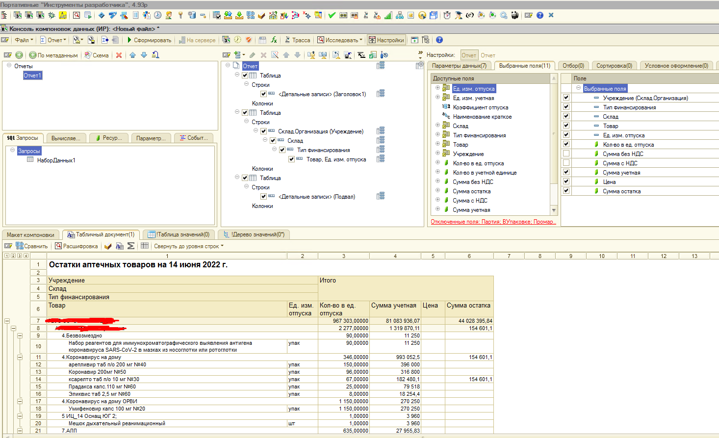Uncheck the Сумма остатка selected field checkbox

tap(566, 191)
